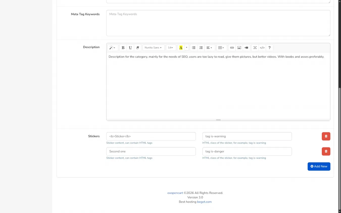Insert a video into the Description
Screen dimensions: 341x213
click(x=247, y=48)
